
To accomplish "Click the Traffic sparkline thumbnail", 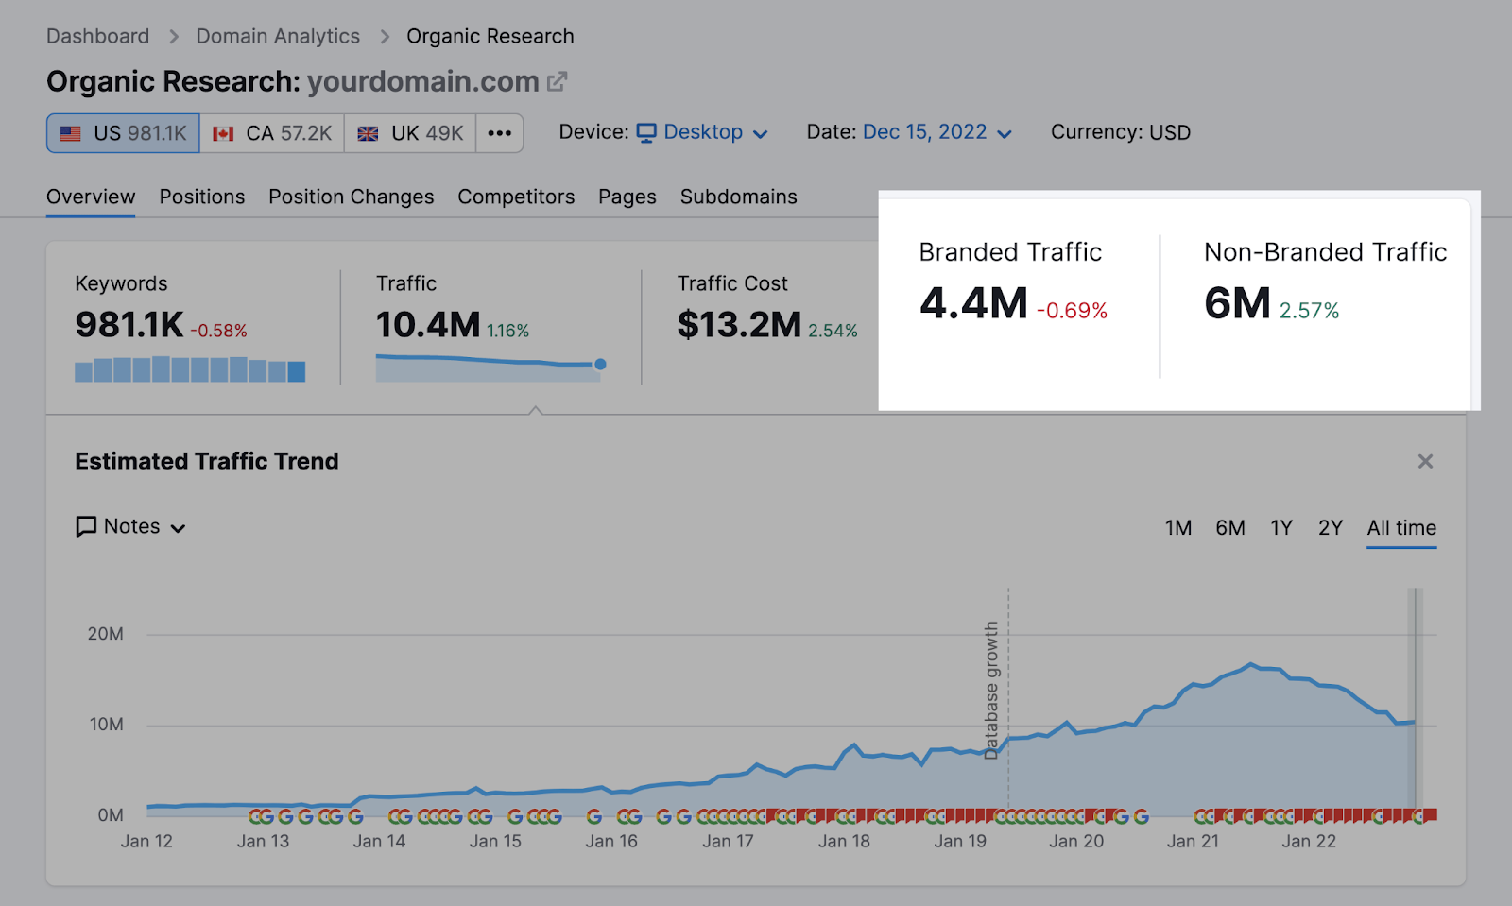I will pyautogui.click(x=490, y=368).
